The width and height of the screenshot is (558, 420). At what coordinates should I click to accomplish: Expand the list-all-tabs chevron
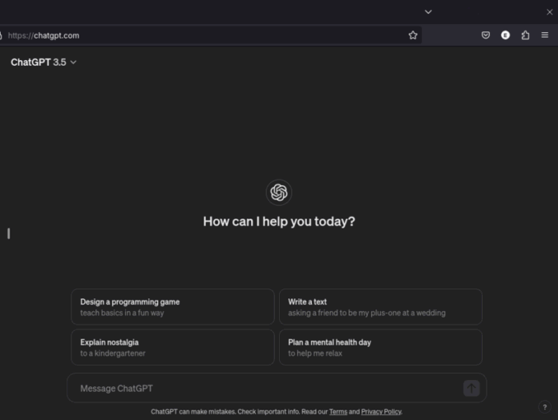tap(428, 12)
